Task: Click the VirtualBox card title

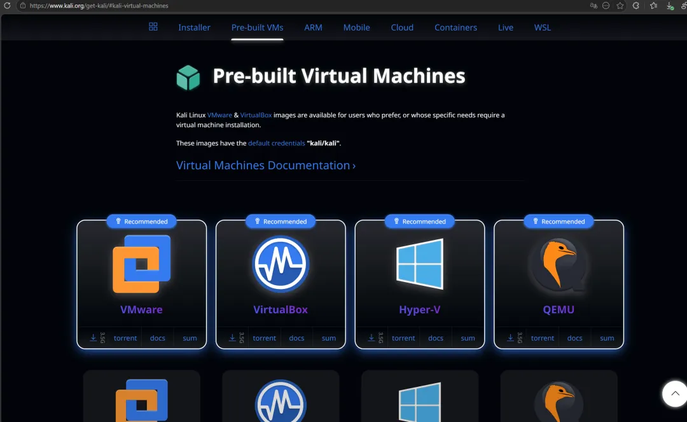Action: click(281, 309)
